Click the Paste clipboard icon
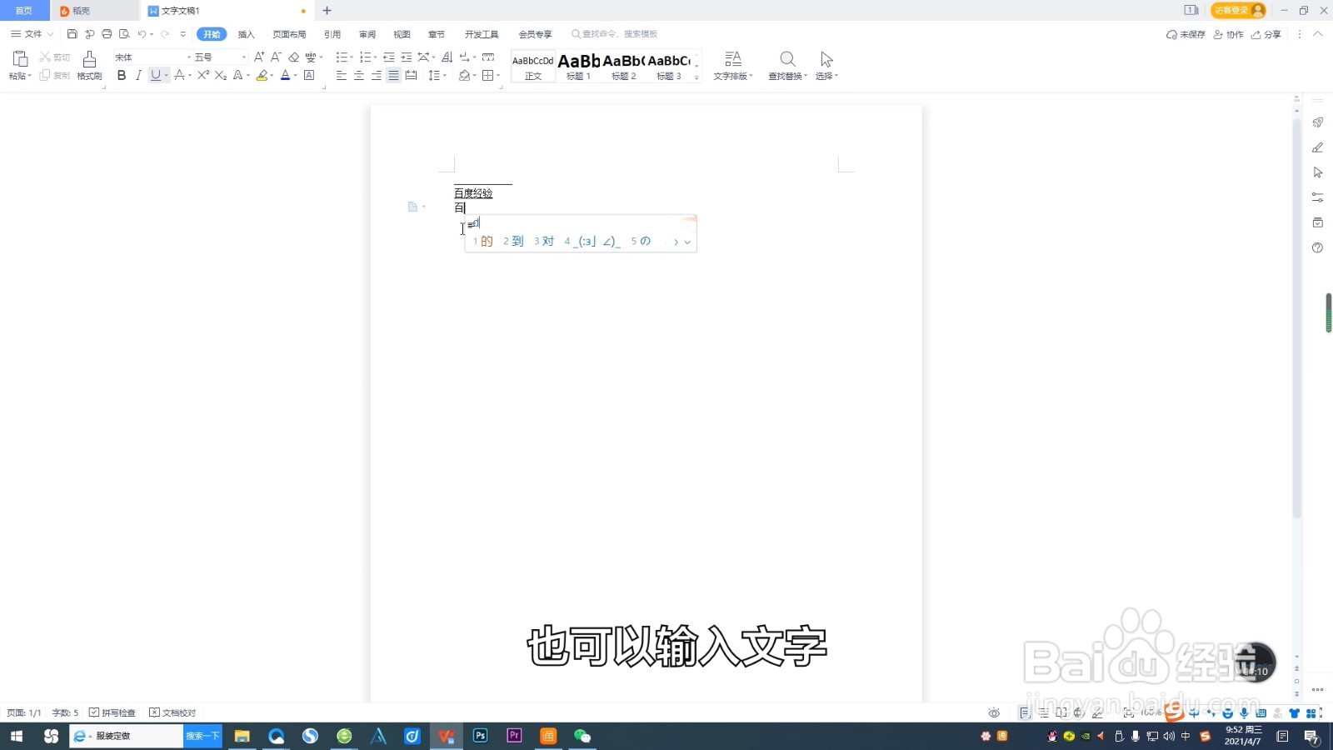 pyautogui.click(x=20, y=58)
